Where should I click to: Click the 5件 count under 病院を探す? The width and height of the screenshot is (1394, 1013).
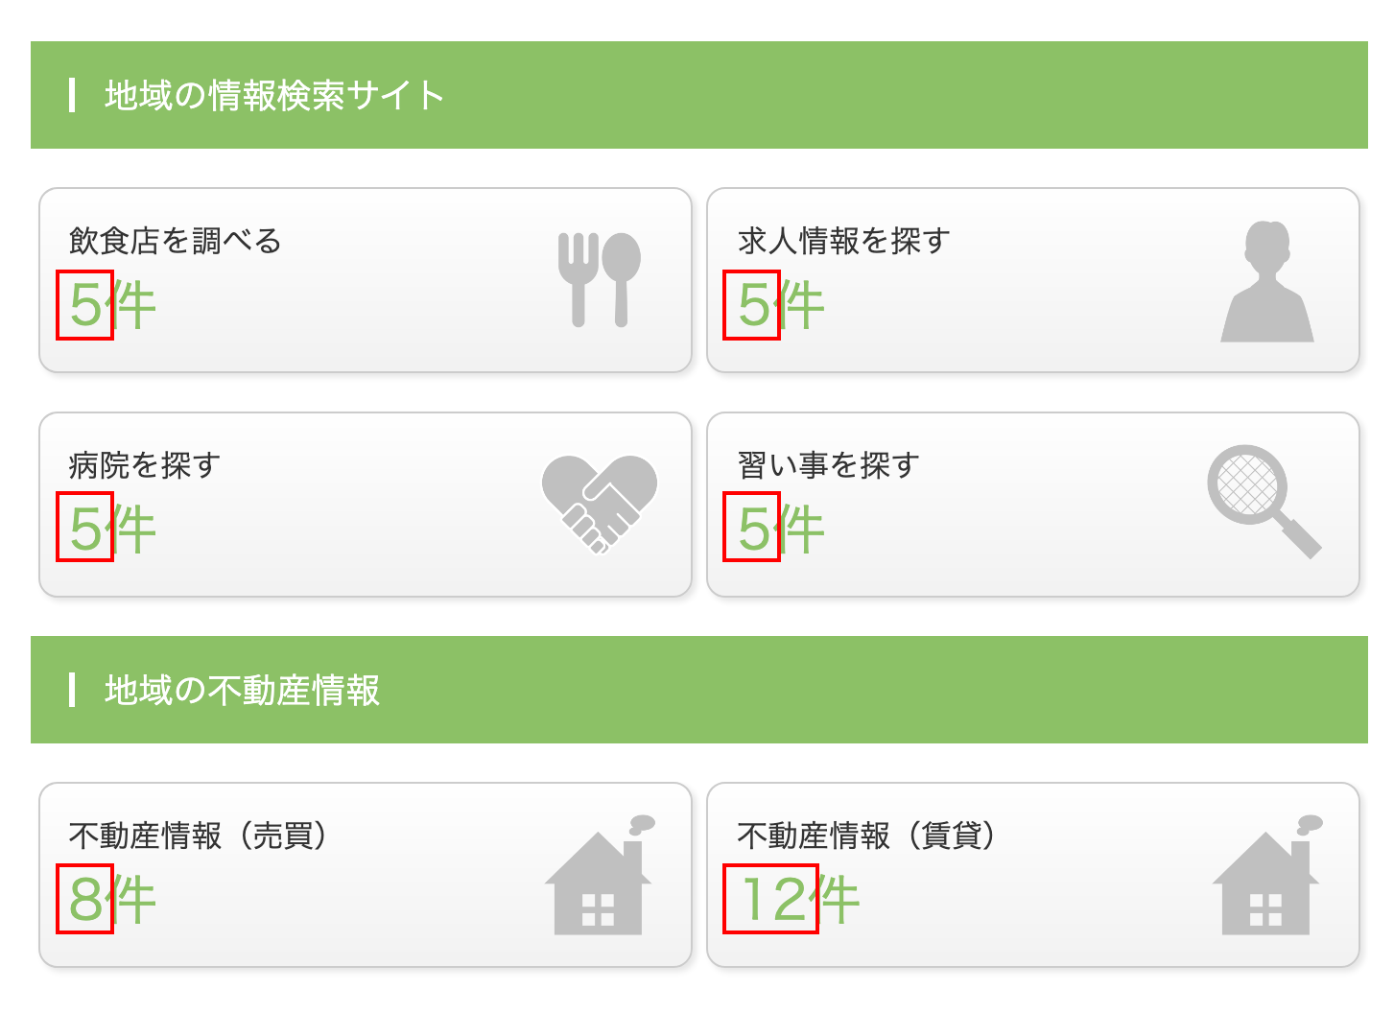coord(112,530)
